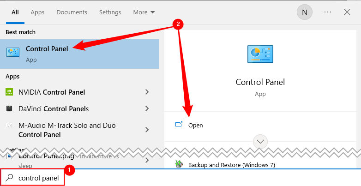Click the Control Panel icon in Best match
The image size is (361, 186).
tap(12, 53)
